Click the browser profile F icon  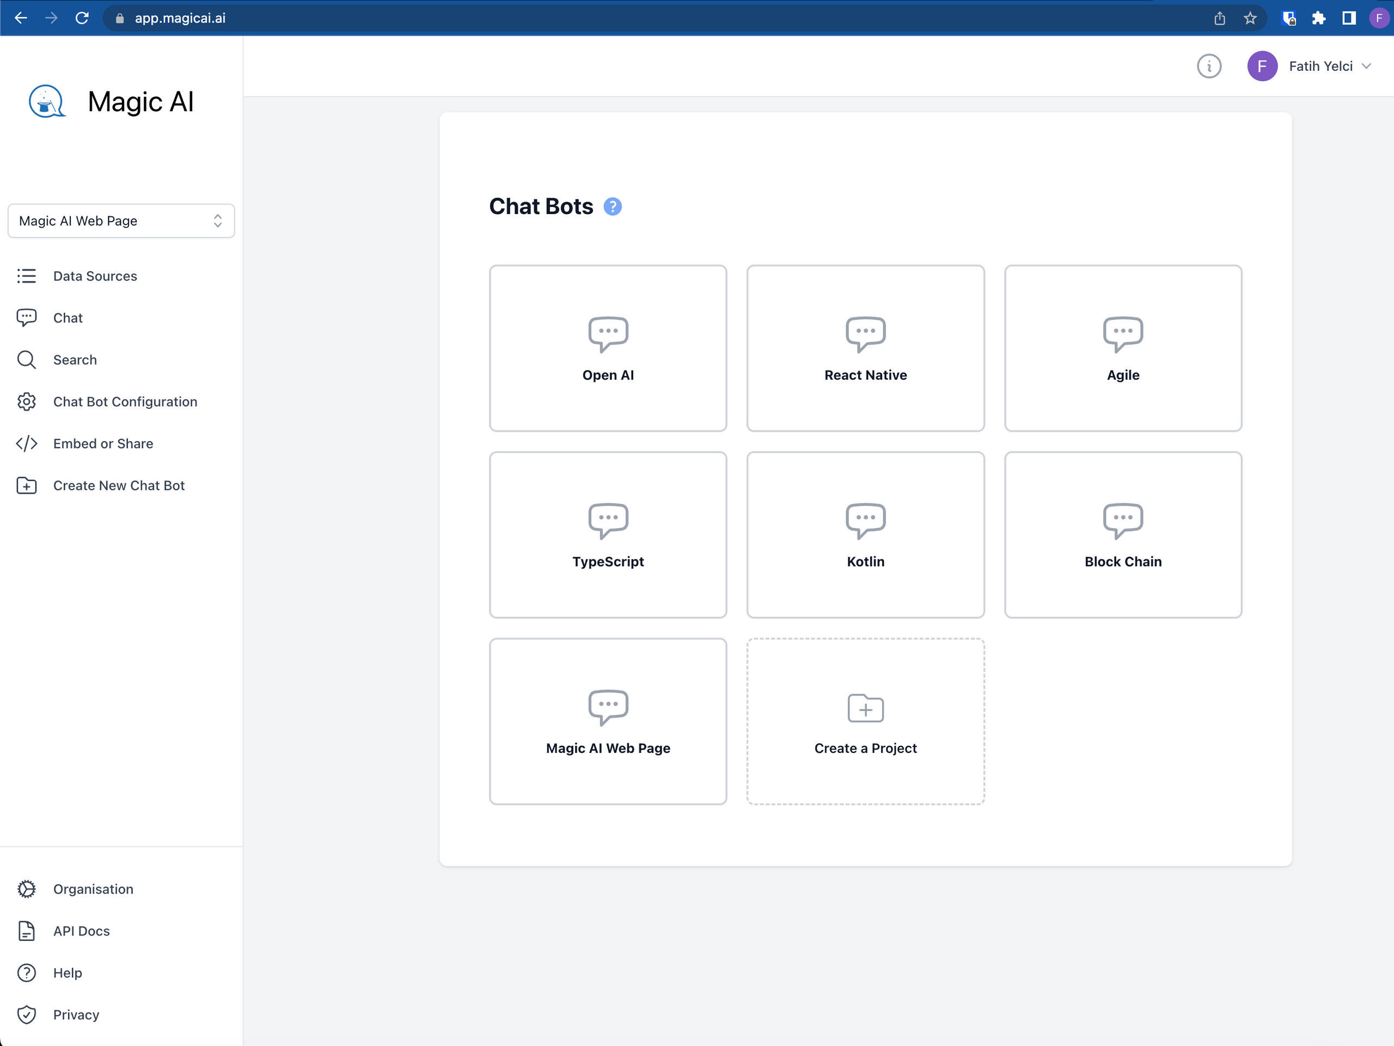[x=1379, y=17]
